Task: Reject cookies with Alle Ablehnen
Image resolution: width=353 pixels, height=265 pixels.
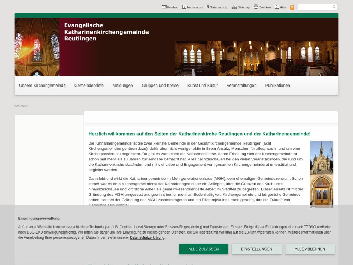Action: click(310, 249)
